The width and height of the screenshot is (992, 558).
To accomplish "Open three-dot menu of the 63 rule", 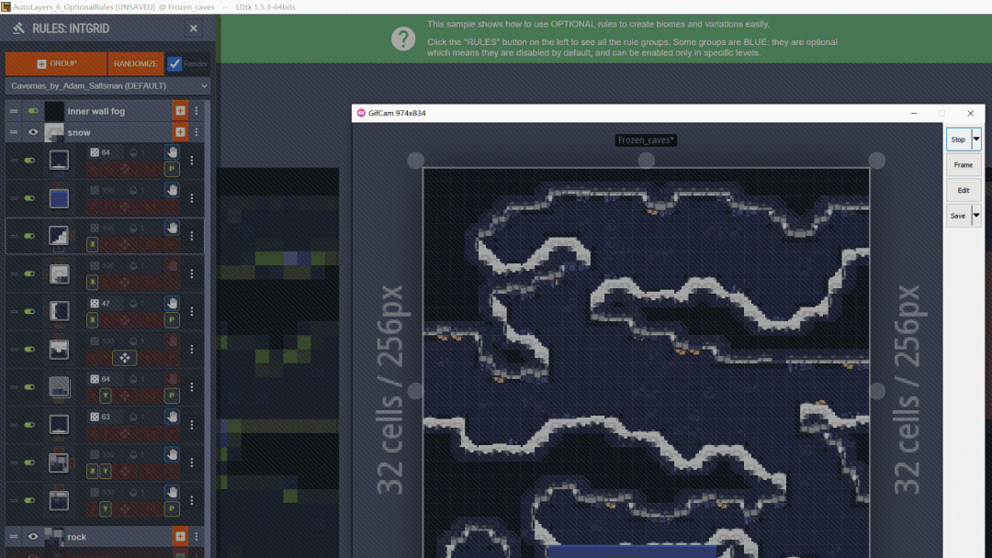I will [x=192, y=425].
